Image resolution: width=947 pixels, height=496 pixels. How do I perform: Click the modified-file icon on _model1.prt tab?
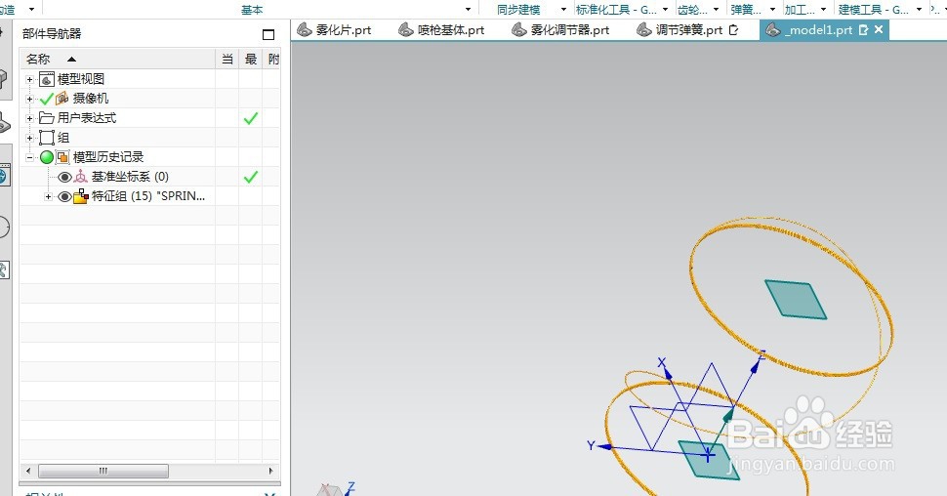863,29
